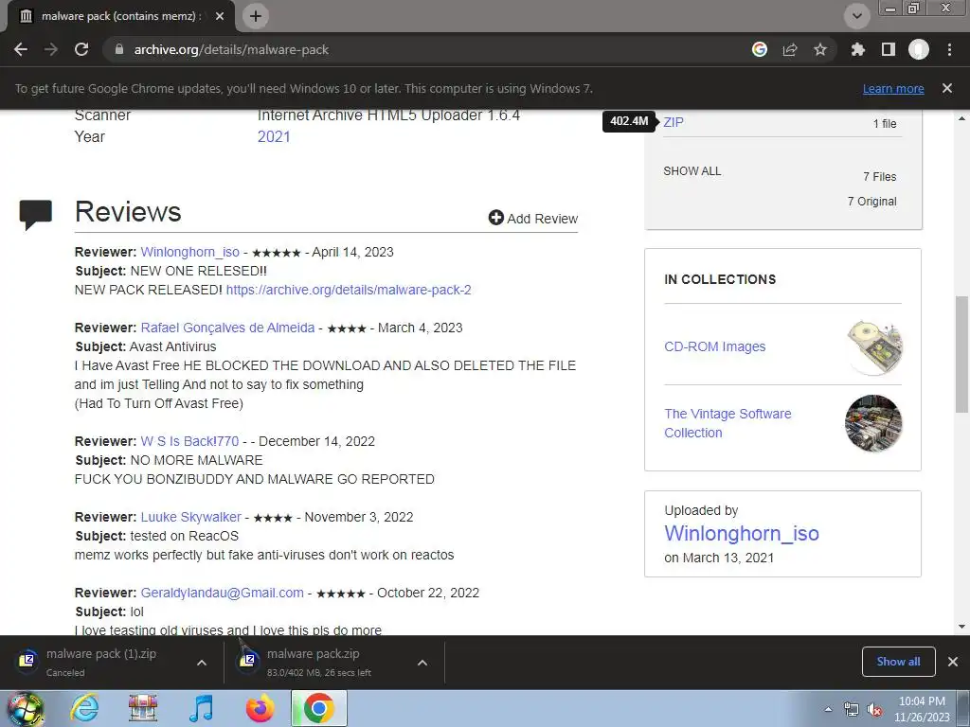Open reviewer Luuke Skywalker profile

click(x=190, y=517)
